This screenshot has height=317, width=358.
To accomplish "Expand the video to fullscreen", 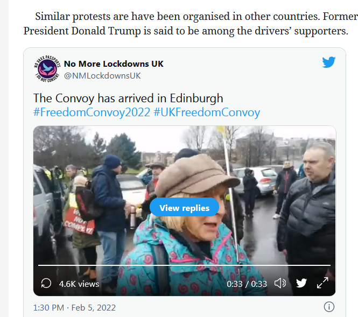I will pos(322,283).
